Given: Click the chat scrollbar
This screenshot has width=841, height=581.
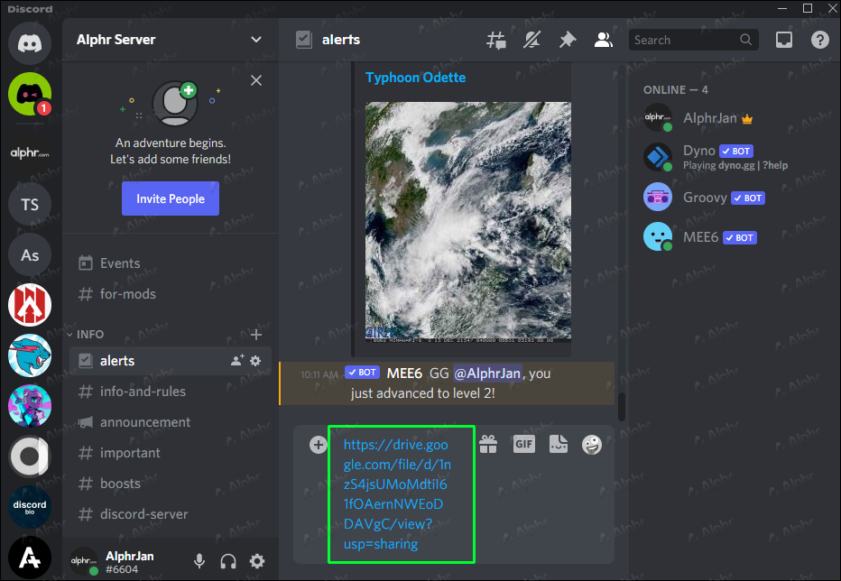Looking at the screenshot, I should click(x=621, y=407).
